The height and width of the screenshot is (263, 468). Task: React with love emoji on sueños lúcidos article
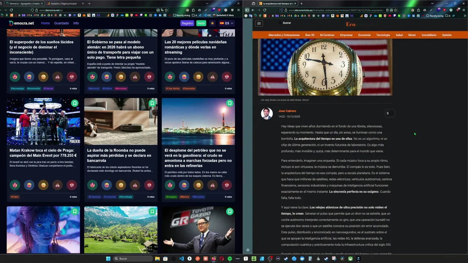click(15, 77)
